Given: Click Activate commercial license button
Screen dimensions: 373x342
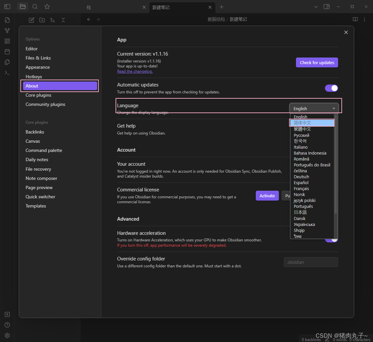Looking at the screenshot, I should click(267, 196).
